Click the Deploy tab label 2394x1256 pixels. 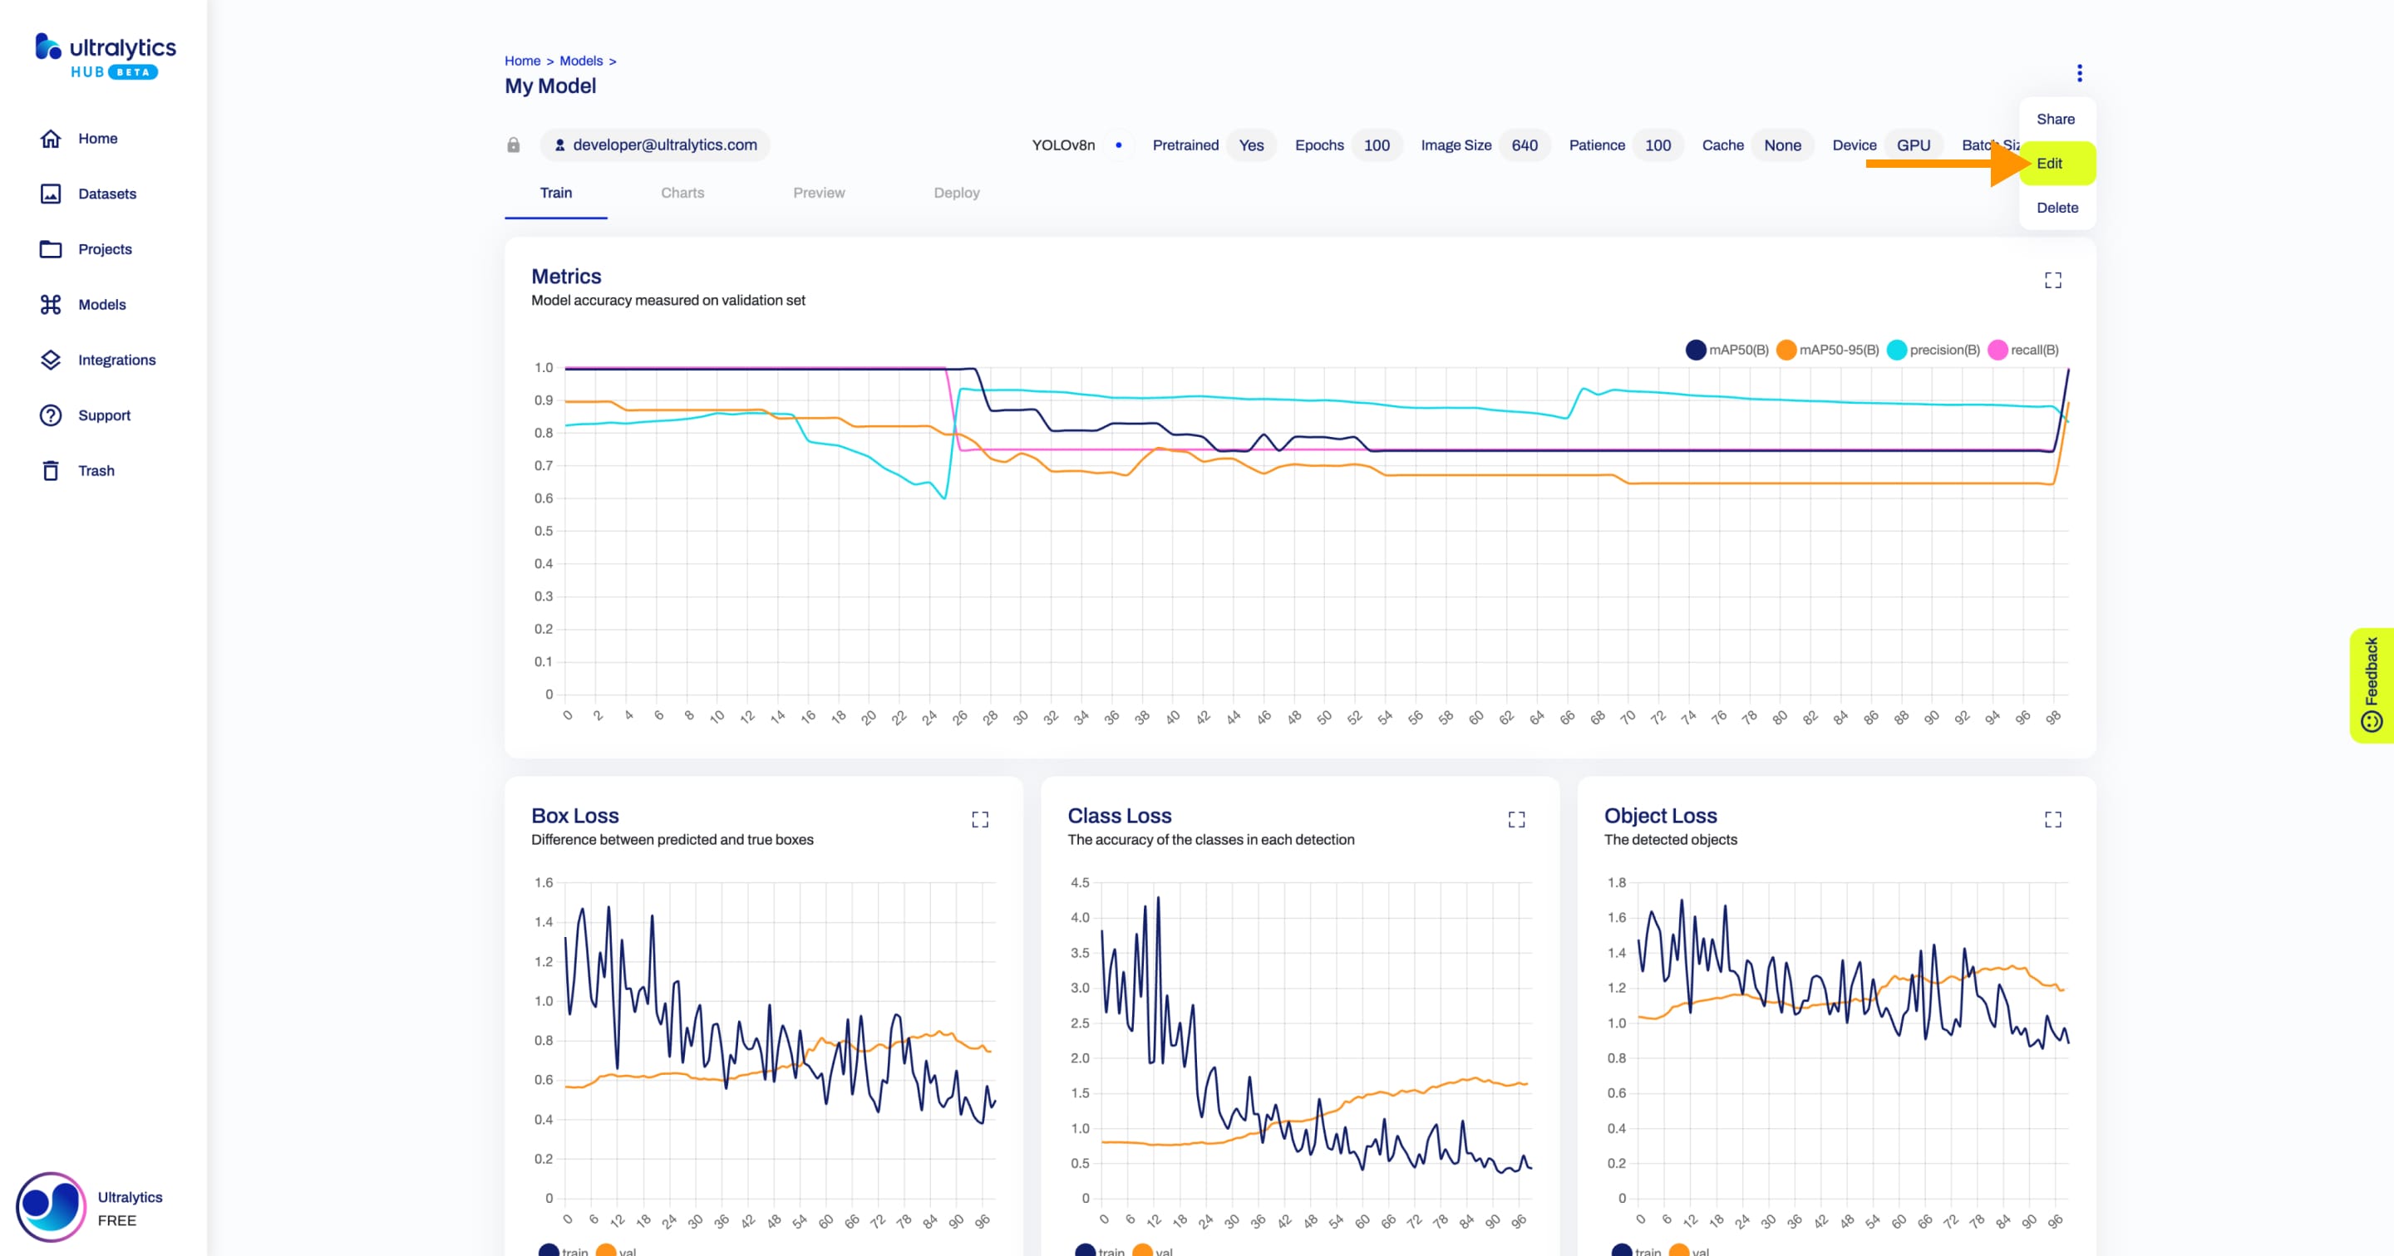pos(955,191)
